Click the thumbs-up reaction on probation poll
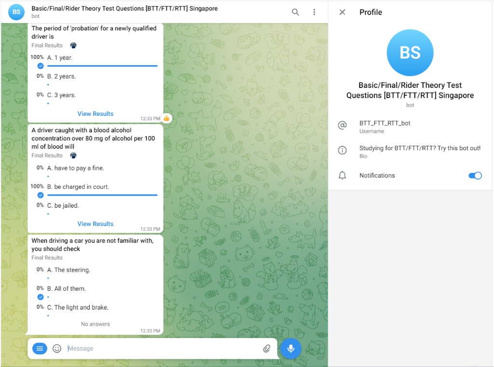 click(x=166, y=118)
